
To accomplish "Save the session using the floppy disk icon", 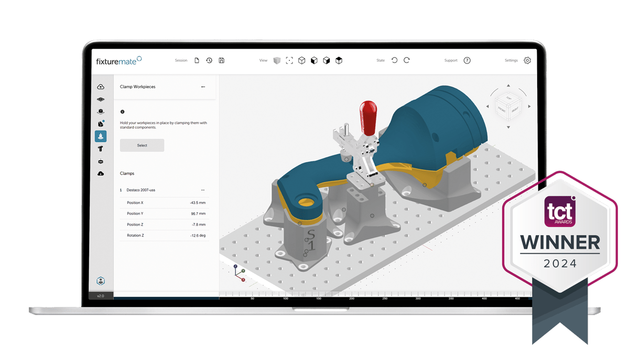I will tap(222, 61).
